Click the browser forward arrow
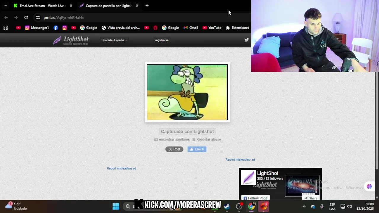The image size is (379, 213). (16, 17)
